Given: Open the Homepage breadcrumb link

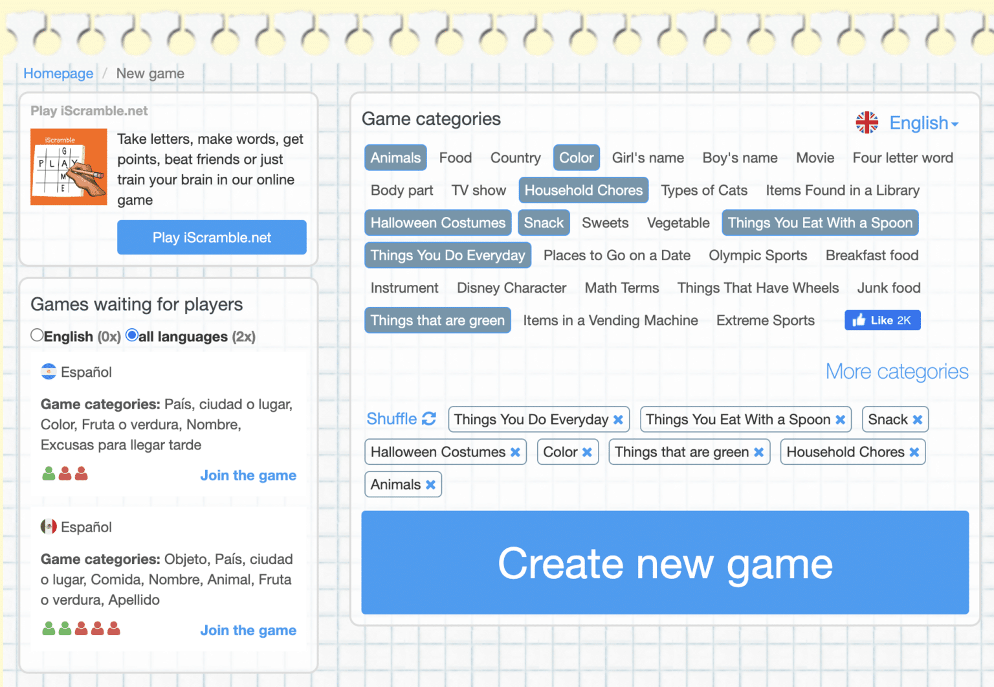Looking at the screenshot, I should pos(58,73).
